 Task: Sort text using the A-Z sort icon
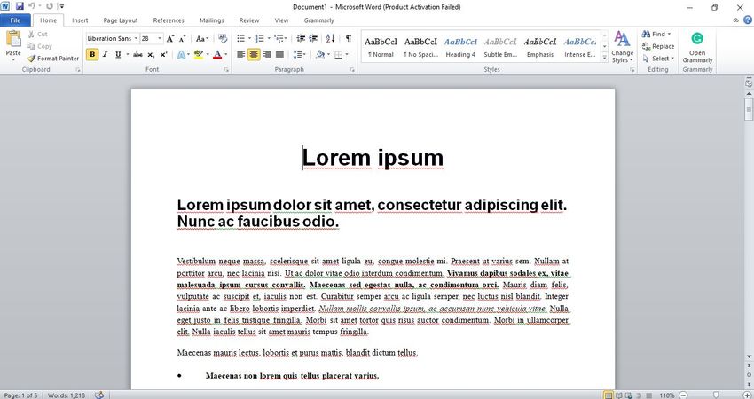click(x=332, y=39)
